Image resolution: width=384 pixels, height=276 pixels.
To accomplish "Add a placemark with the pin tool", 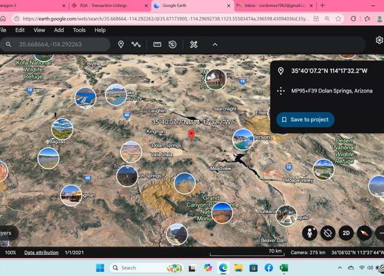I will tap(121, 44).
